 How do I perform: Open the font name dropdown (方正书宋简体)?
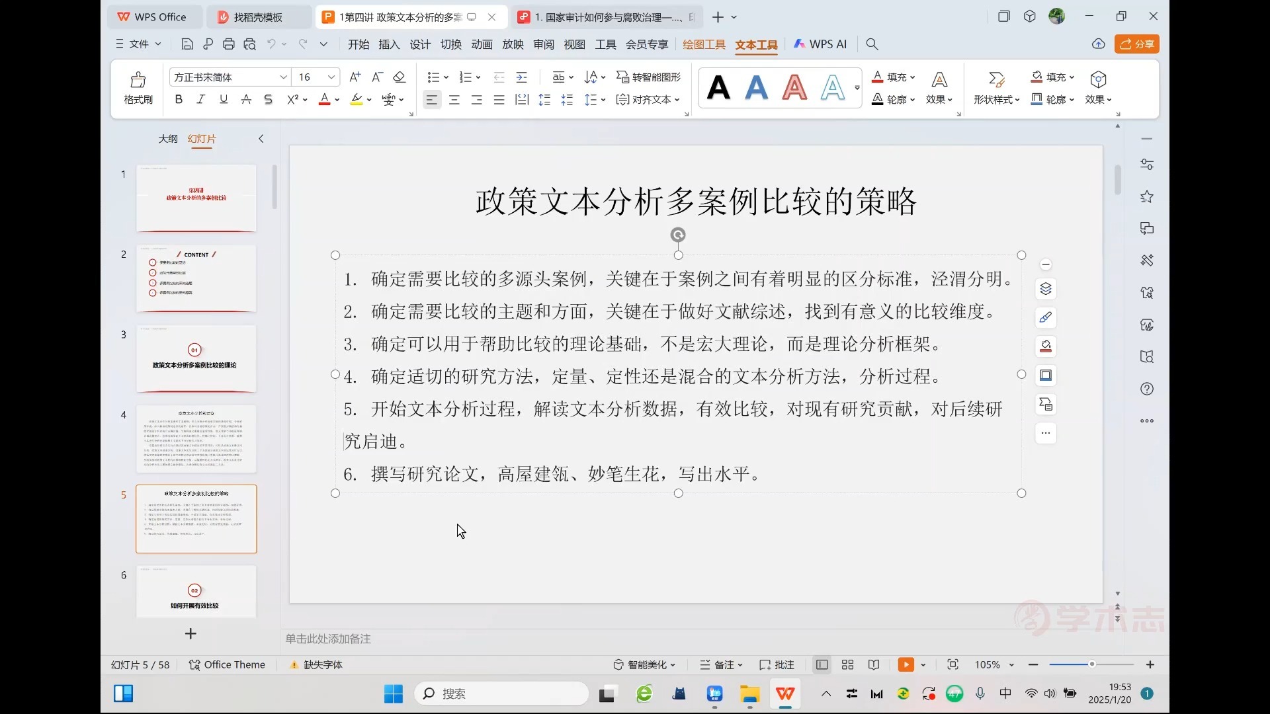click(283, 77)
